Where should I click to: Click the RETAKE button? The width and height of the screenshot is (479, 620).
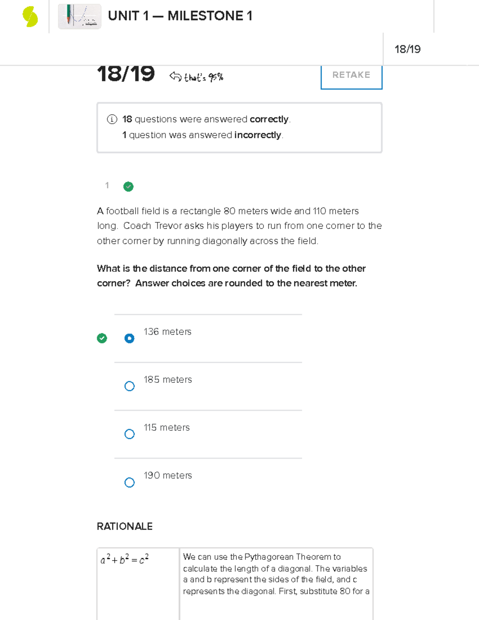click(351, 75)
